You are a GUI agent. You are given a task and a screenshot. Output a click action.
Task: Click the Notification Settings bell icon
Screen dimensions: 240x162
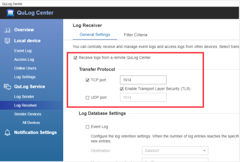pyautogui.click(x=7, y=133)
